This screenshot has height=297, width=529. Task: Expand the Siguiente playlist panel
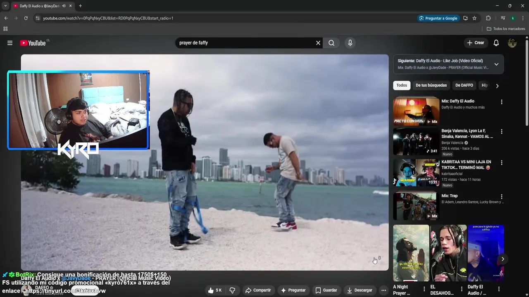tap(496, 64)
